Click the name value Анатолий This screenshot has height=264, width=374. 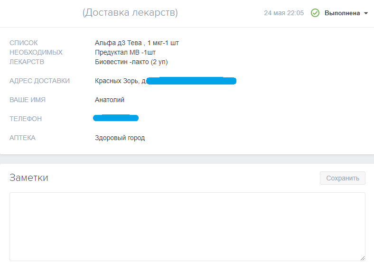[110, 100]
